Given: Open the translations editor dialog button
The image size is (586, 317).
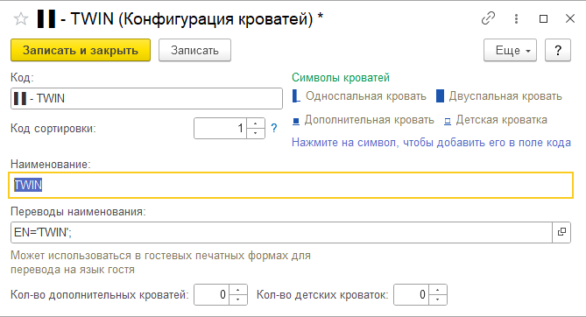Looking at the screenshot, I should (561, 233).
